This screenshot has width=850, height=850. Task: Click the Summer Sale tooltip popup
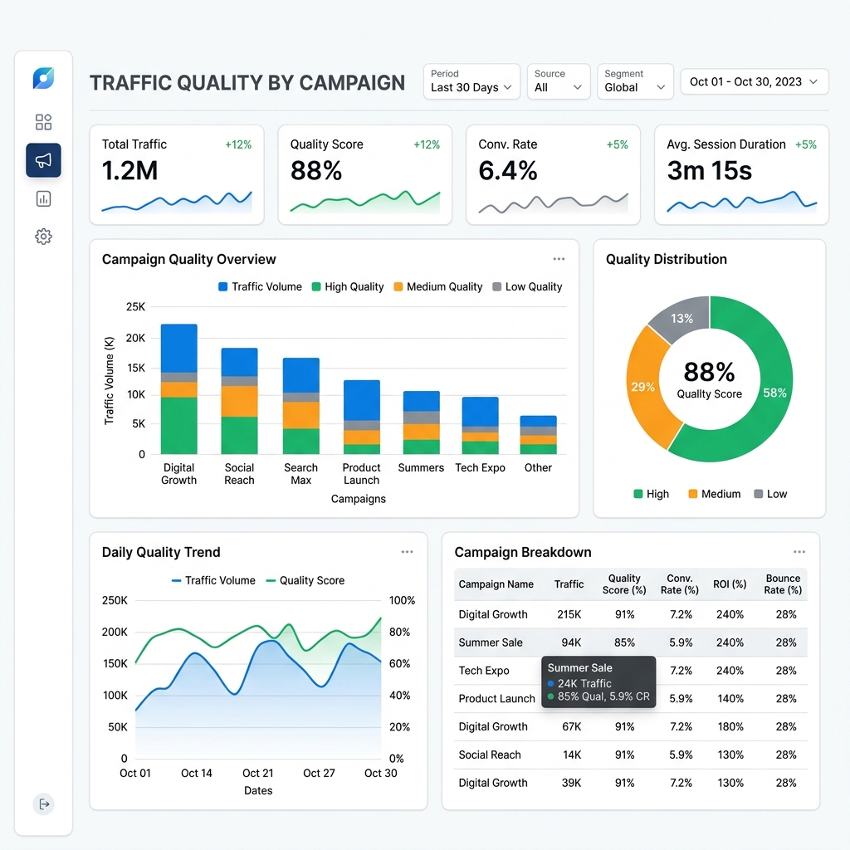pos(598,682)
